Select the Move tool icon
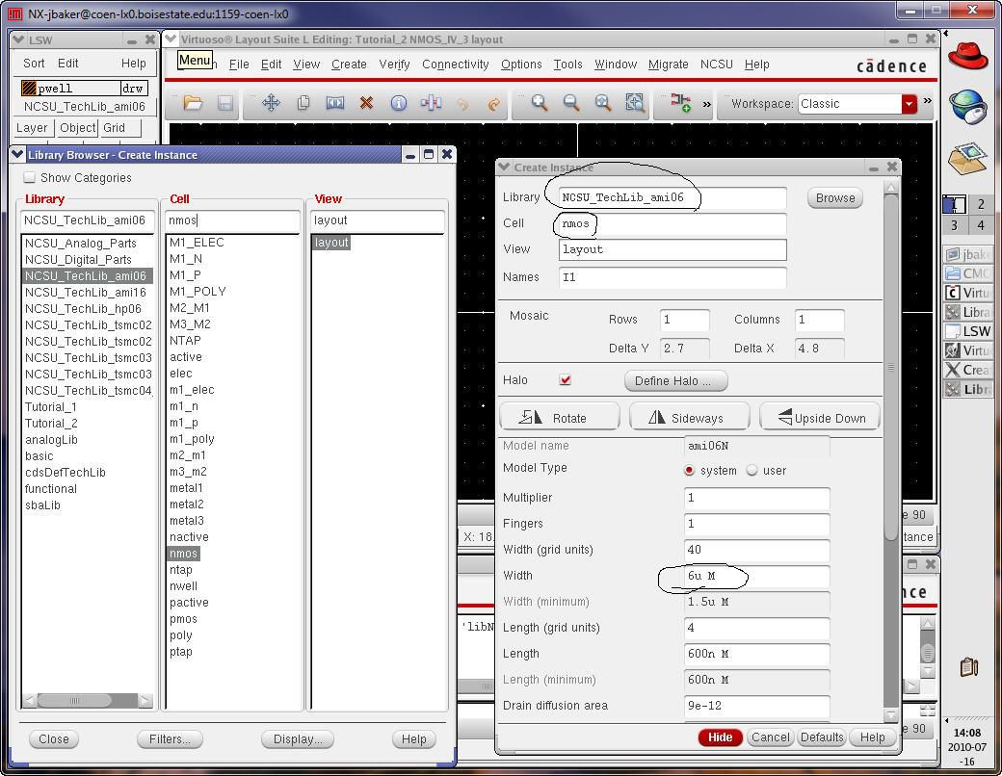Image resolution: width=1002 pixels, height=776 pixels. pyautogui.click(x=271, y=103)
